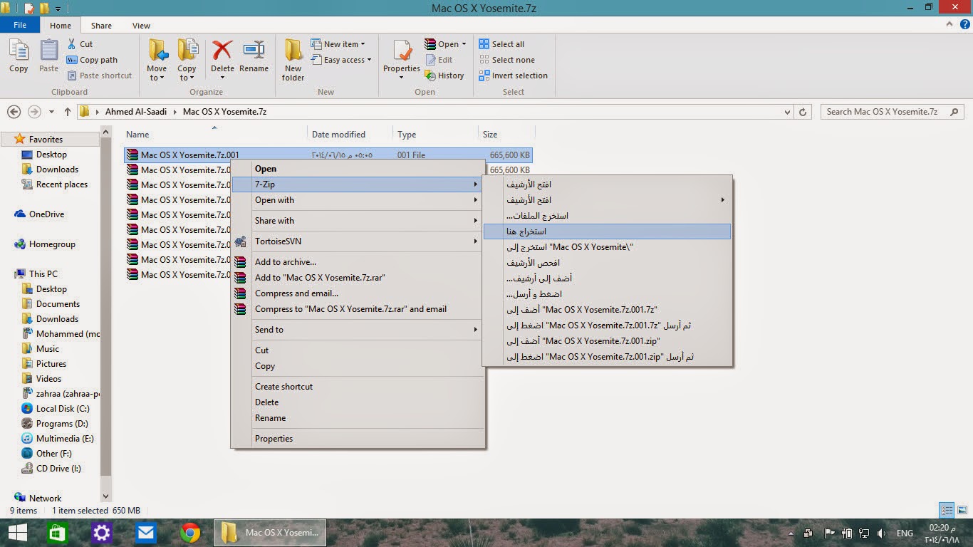Choose Properties in context menu
Screen dimensions: 973x547
click(358, 439)
